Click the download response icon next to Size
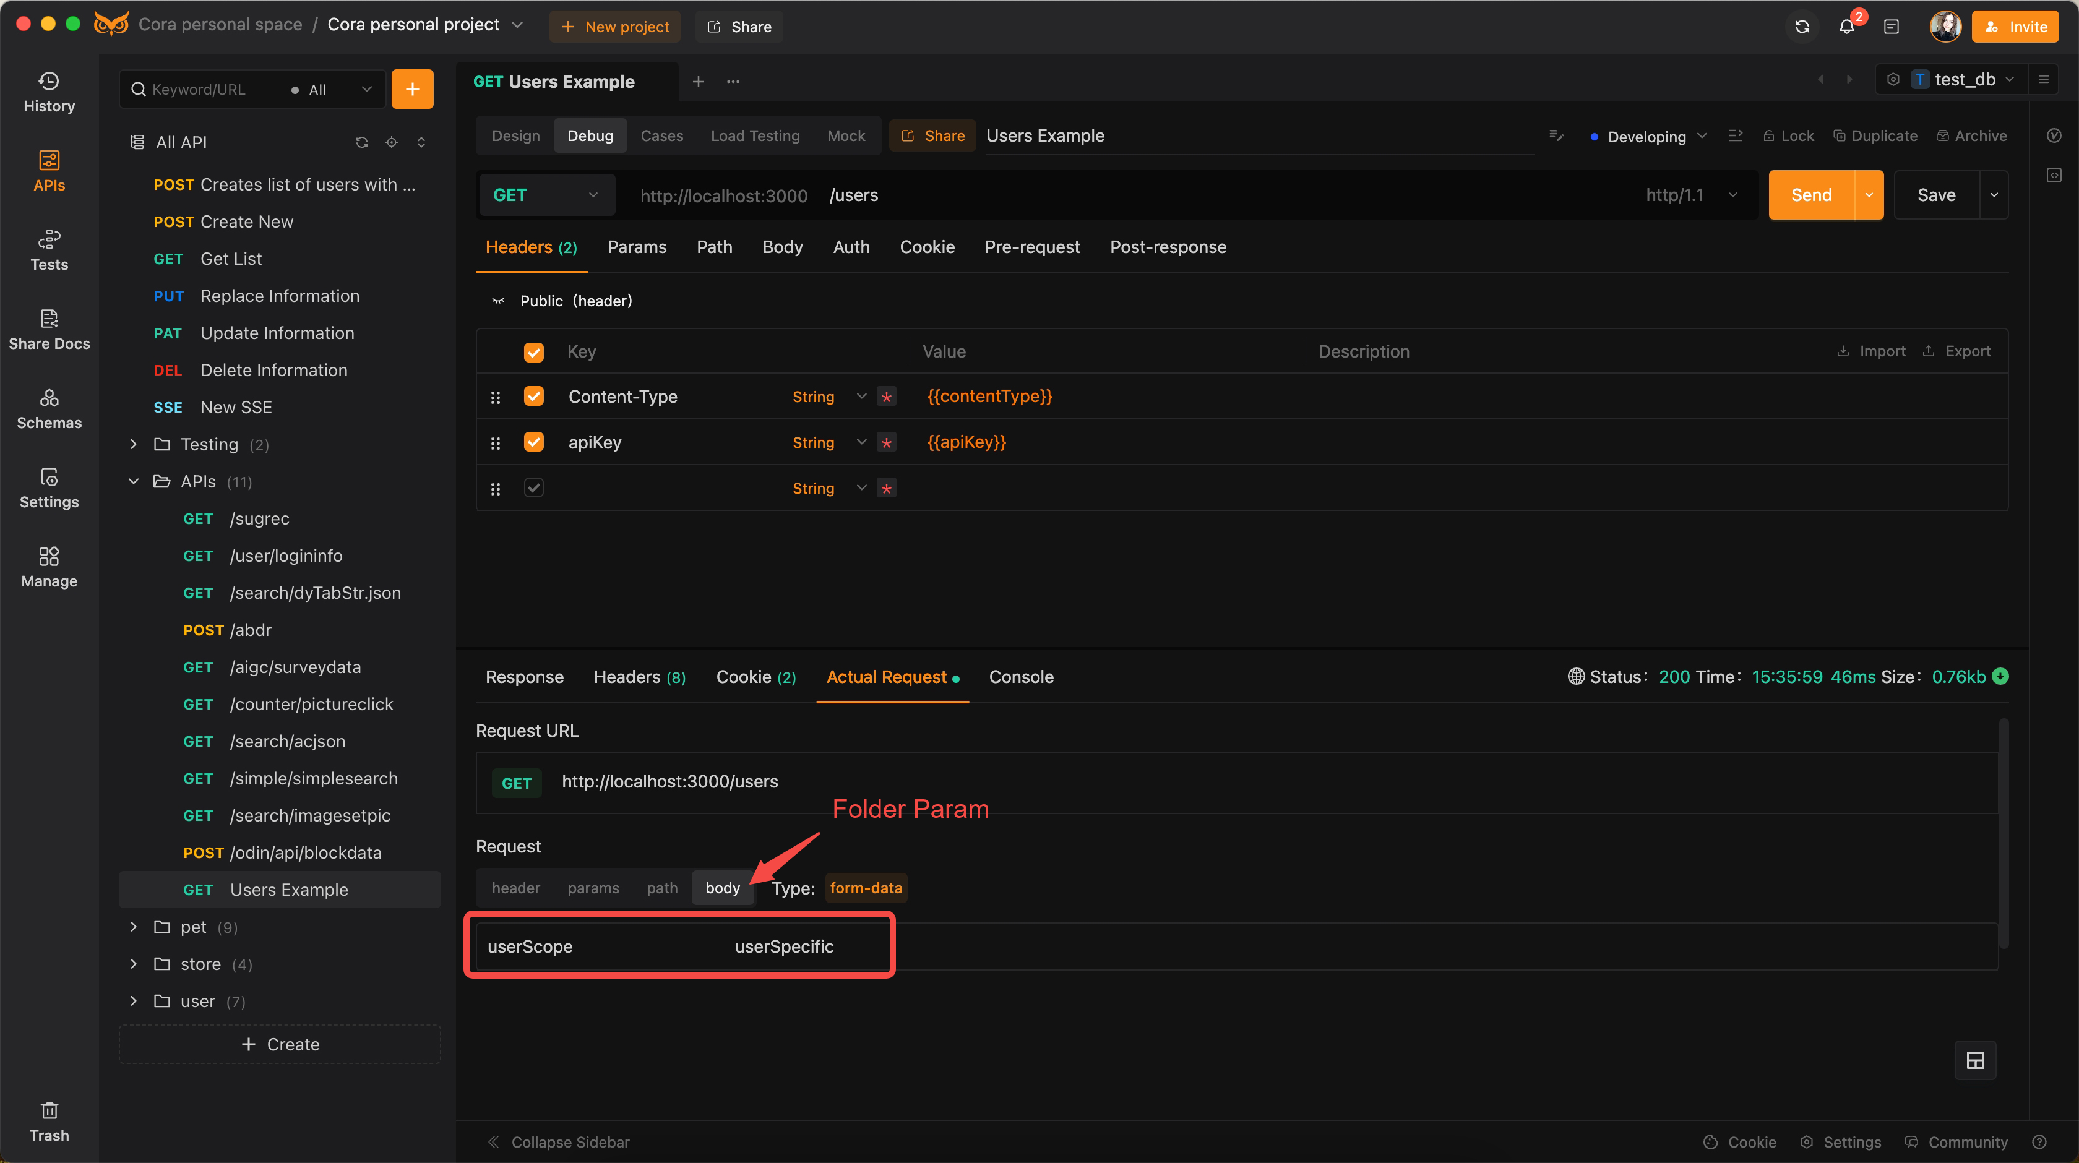This screenshot has height=1163, width=2079. (x=2000, y=676)
